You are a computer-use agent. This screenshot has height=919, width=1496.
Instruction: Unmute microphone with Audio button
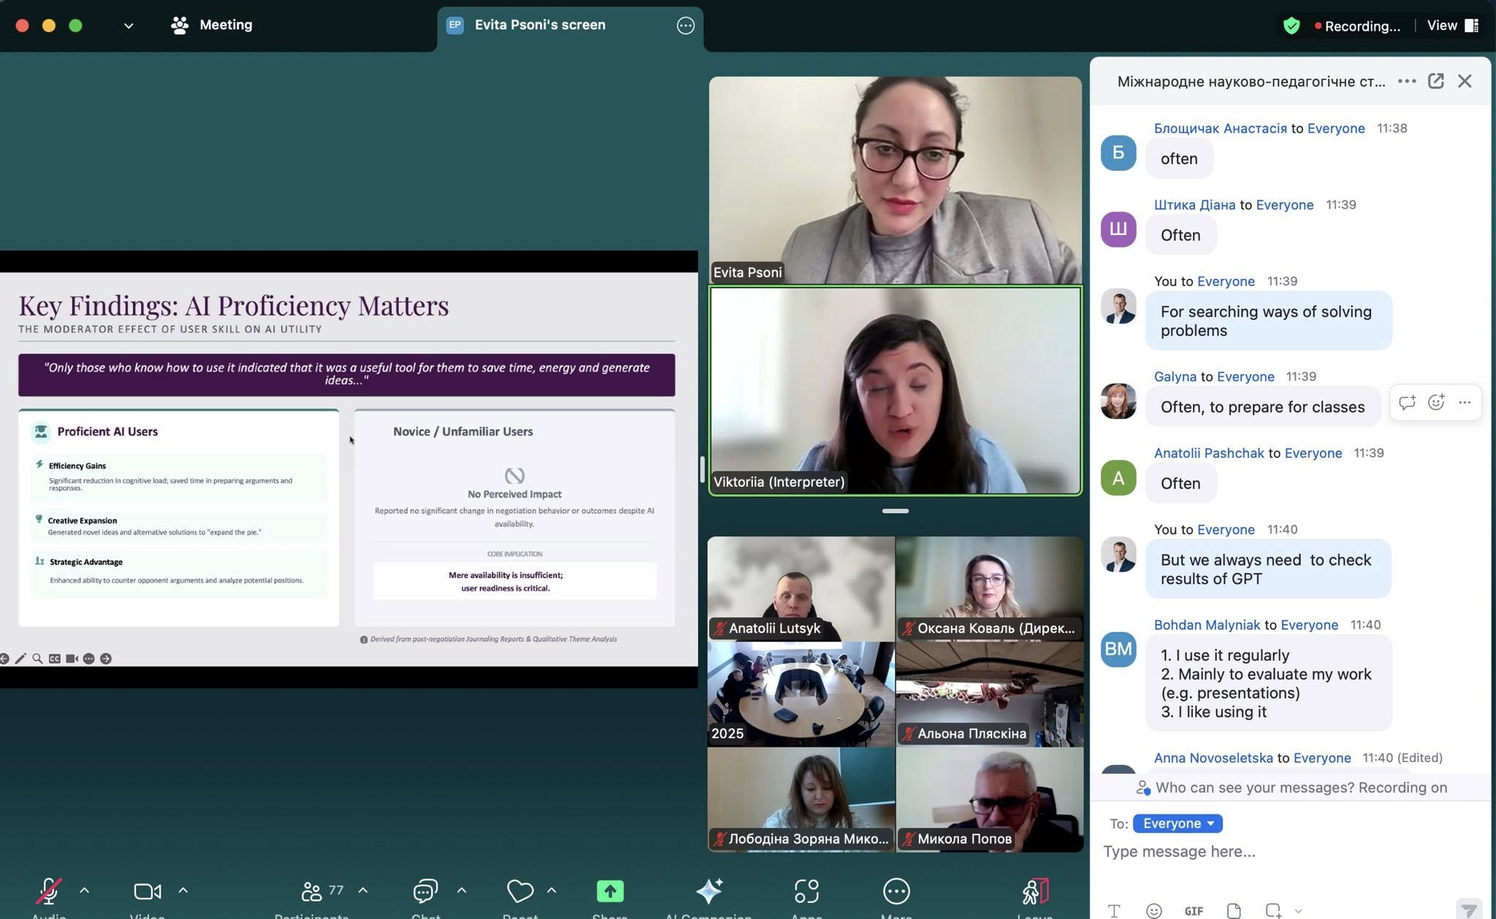click(x=49, y=892)
